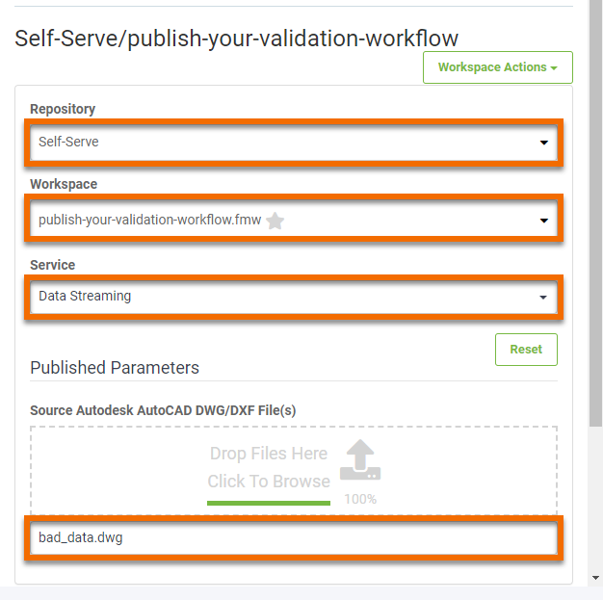Open the Workspace Actions menu

497,67
